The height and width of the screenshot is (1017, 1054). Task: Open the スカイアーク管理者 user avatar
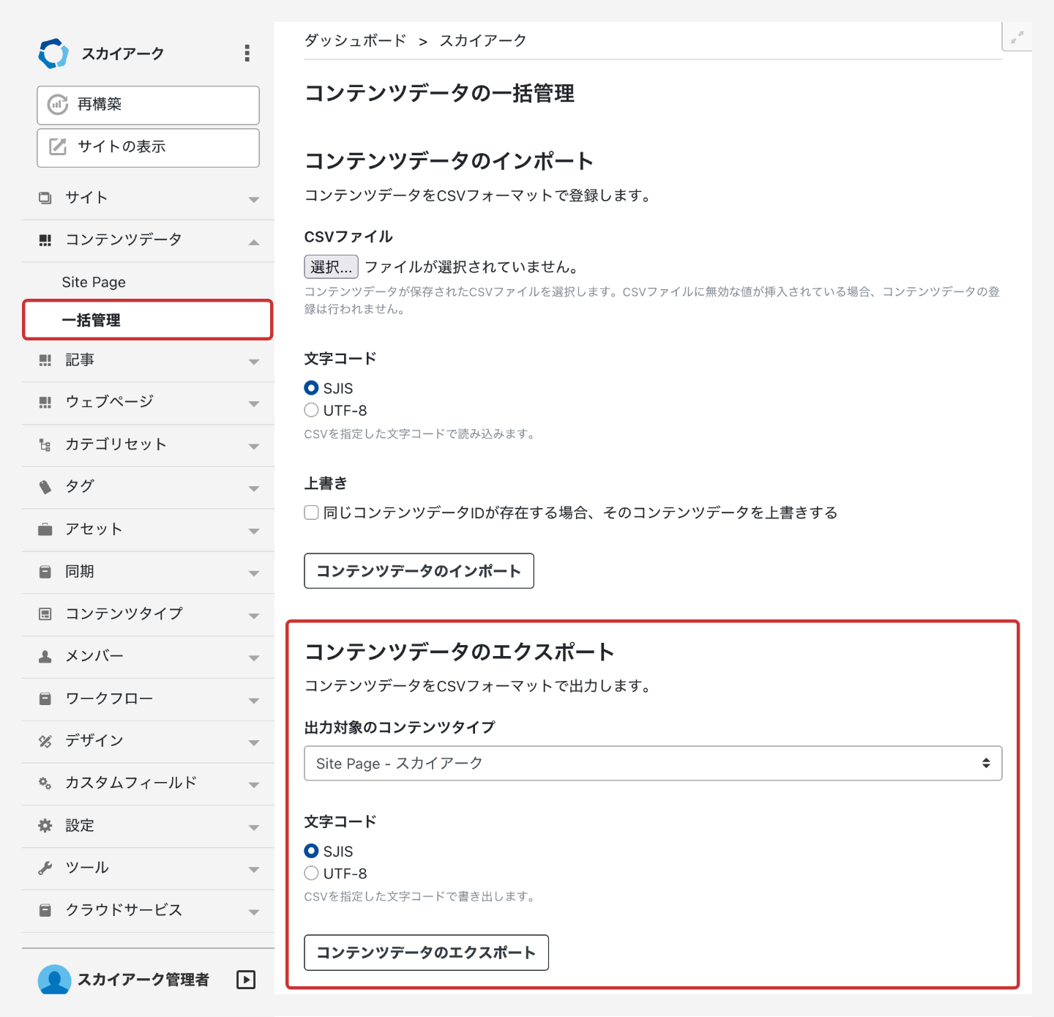[x=54, y=980]
